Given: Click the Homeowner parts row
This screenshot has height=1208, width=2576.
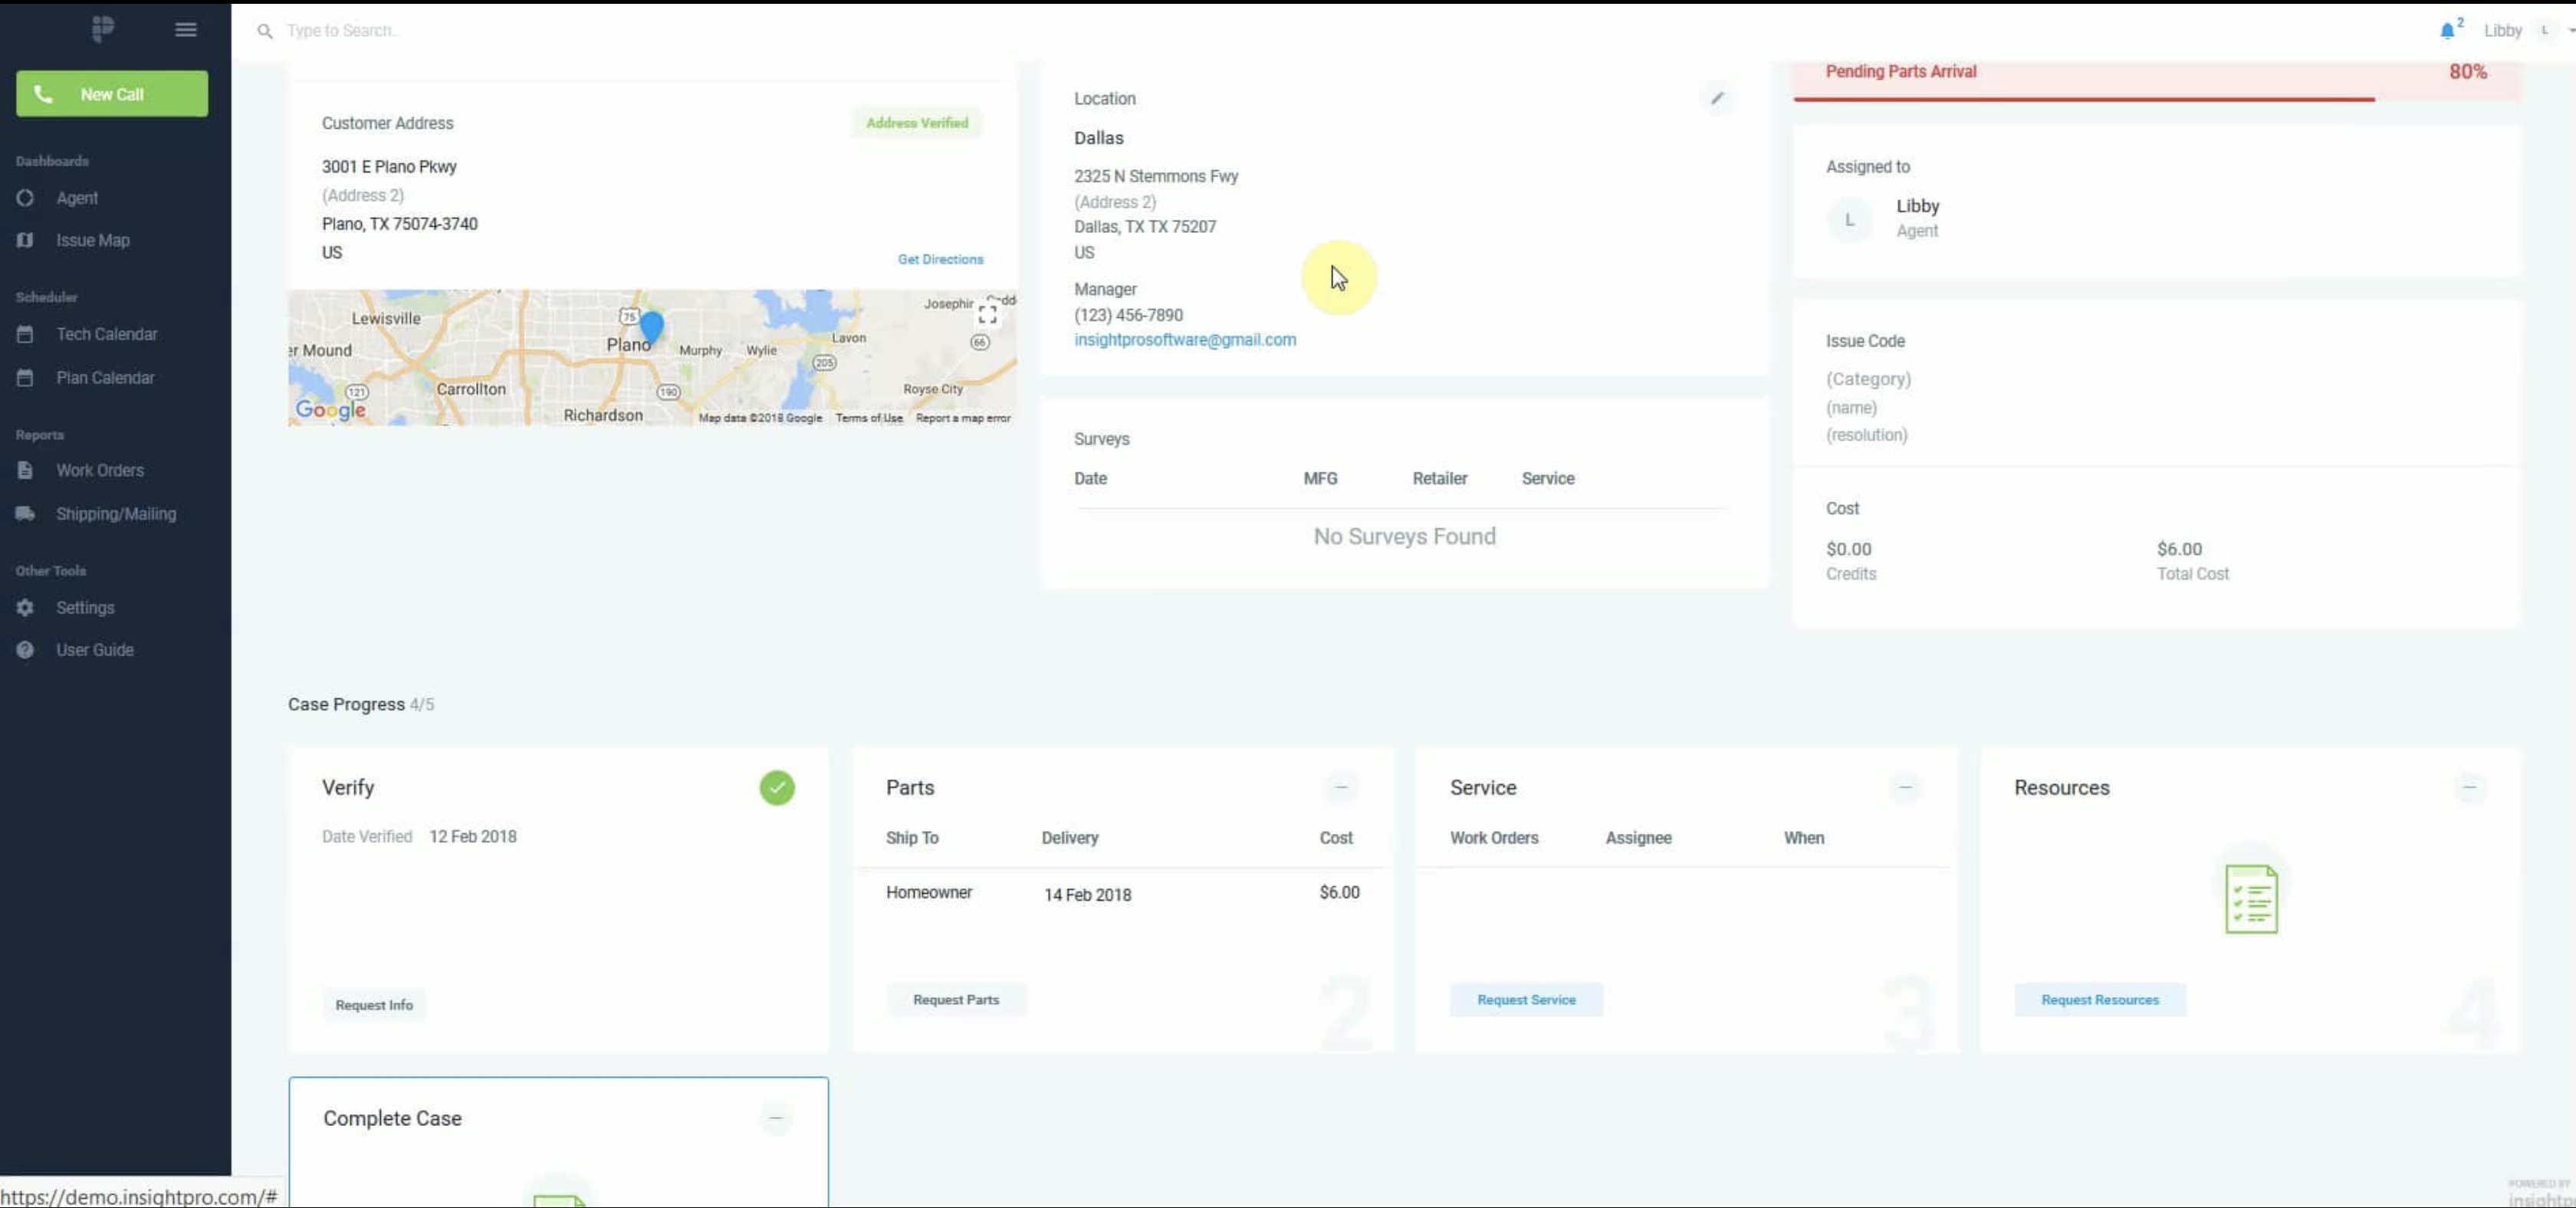Looking at the screenshot, I should click(1122, 893).
